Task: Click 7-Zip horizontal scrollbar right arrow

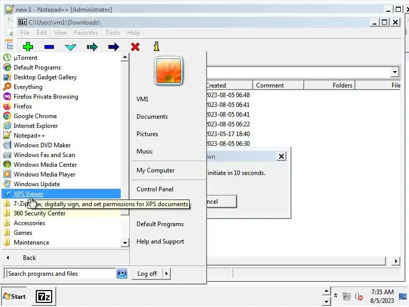Action: click(396, 261)
